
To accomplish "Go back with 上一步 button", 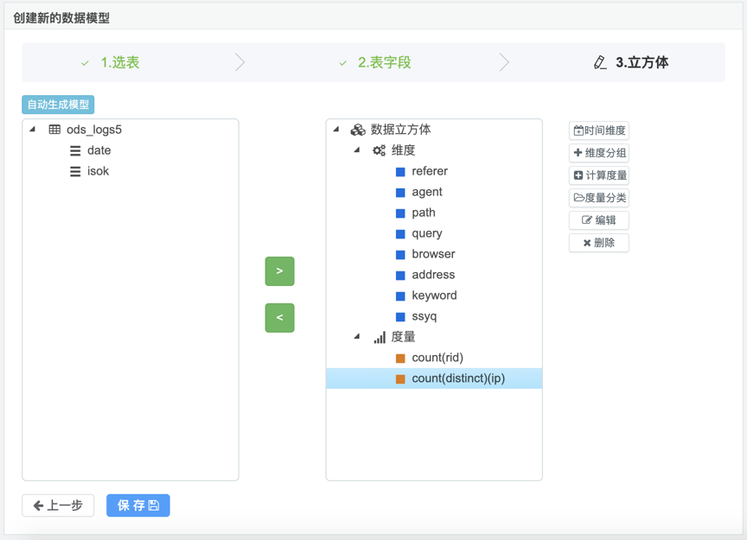I will coord(58,505).
